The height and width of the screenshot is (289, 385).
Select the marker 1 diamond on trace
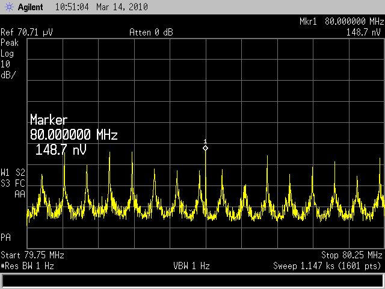pyautogui.click(x=205, y=148)
